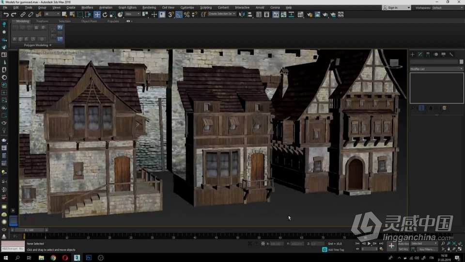465x262 pixels.
Task: Activate Select and Uniform Scale tool
Action: [112, 14]
